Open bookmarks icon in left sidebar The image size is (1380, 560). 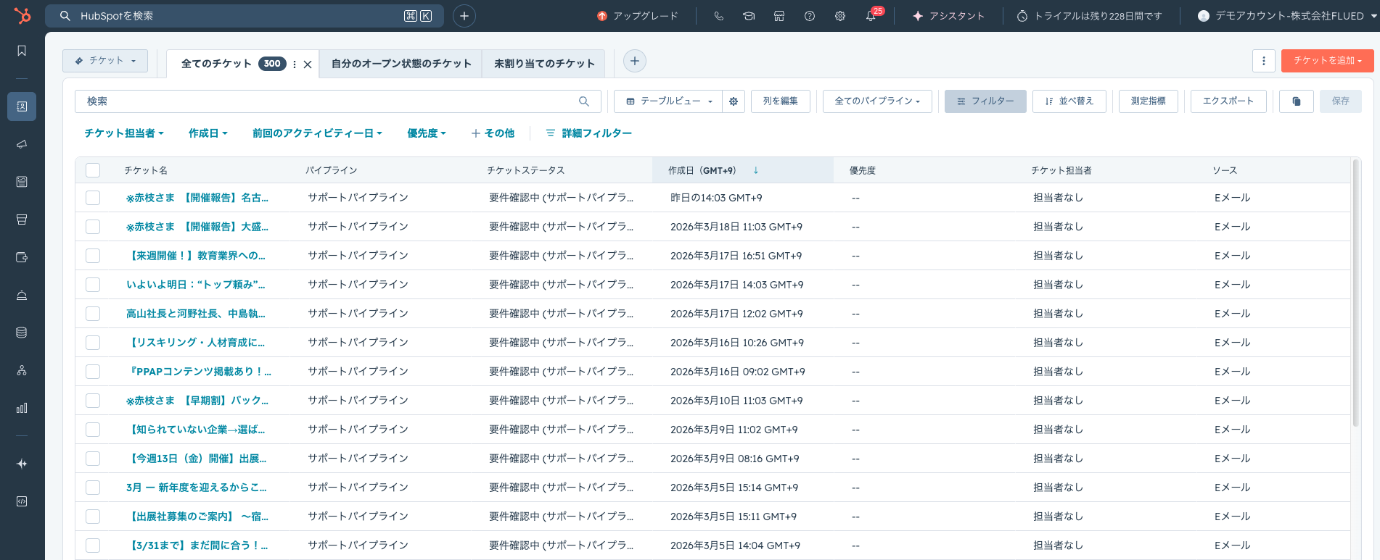coord(22,51)
